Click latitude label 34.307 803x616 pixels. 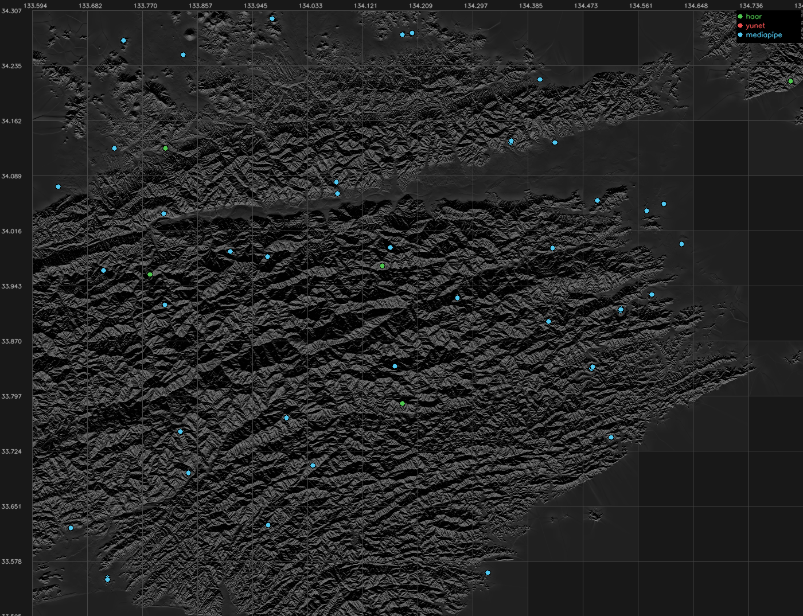point(11,11)
